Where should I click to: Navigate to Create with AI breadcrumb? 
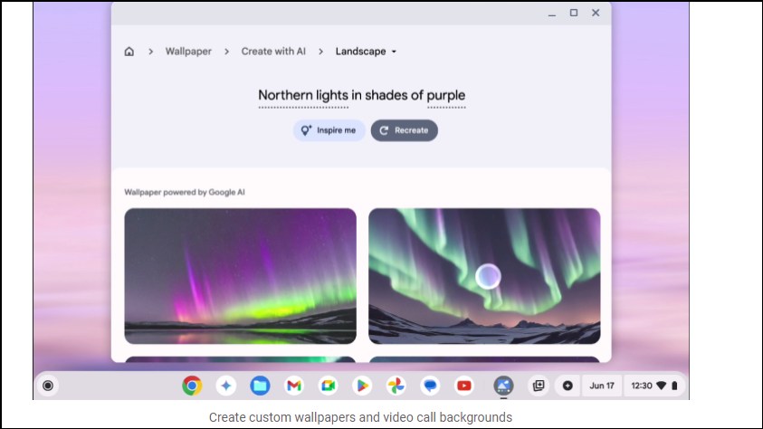pyautogui.click(x=273, y=51)
